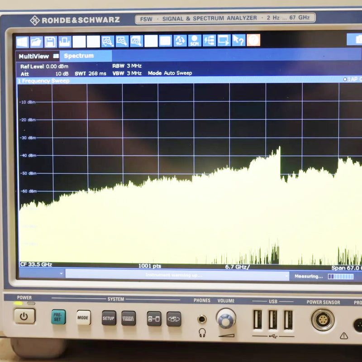Click the SWT 268 ms value

90,74
